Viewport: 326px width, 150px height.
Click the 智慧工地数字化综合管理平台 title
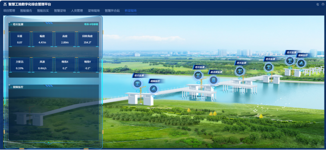(x=29, y=4)
